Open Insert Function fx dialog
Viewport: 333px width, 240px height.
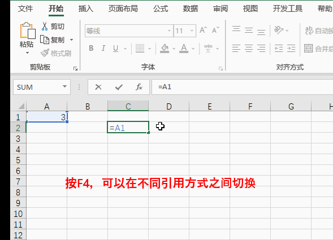pyautogui.click(x=139, y=87)
